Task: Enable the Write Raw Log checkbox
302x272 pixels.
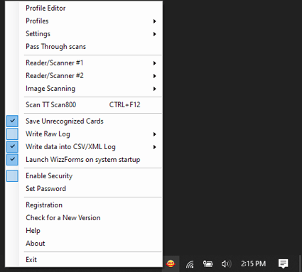Action: click(x=12, y=134)
